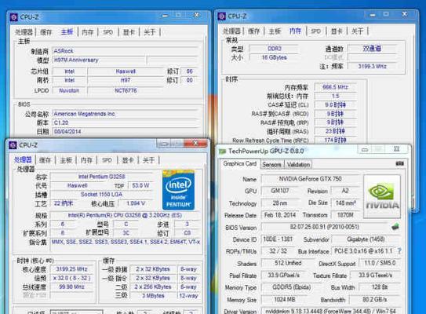Click the CPU-Z icon in the motherboard window title bar
The height and width of the screenshot is (314, 426).
(13, 16)
